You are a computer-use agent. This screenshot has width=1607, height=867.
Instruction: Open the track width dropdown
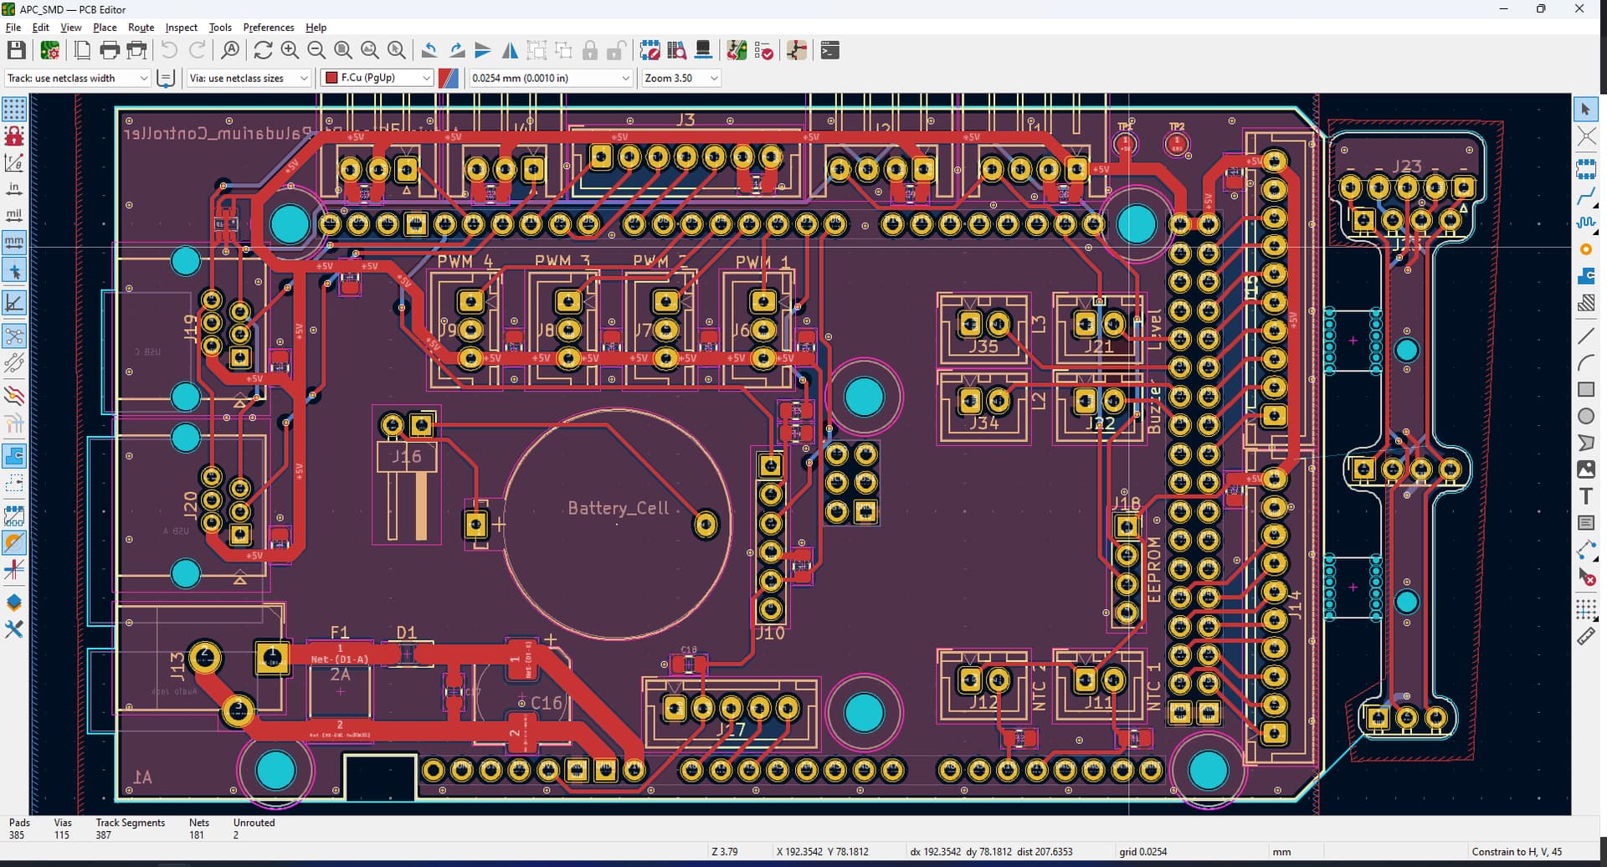(x=142, y=78)
